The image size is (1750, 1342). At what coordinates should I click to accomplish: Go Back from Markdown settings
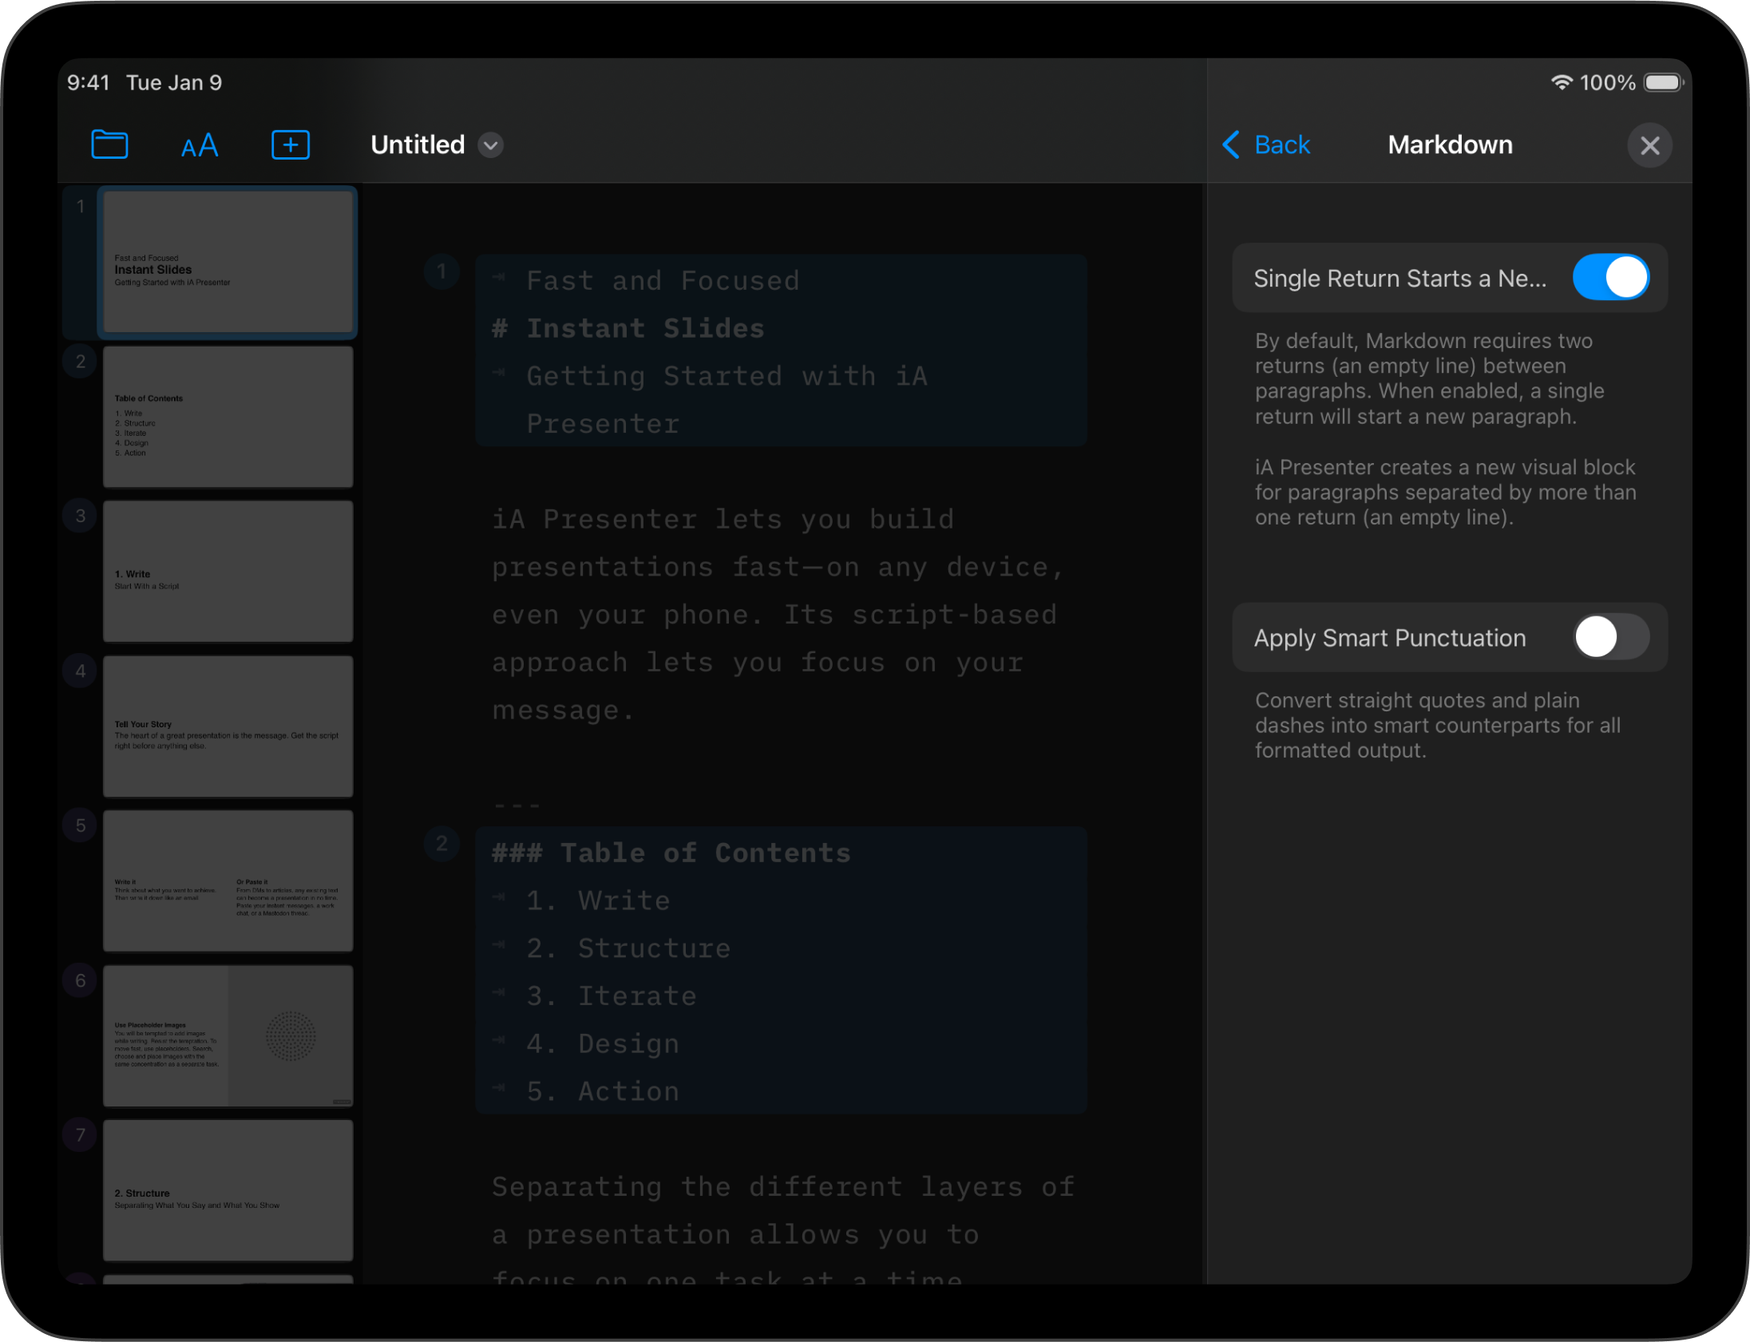pyautogui.click(x=1281, y=144)
